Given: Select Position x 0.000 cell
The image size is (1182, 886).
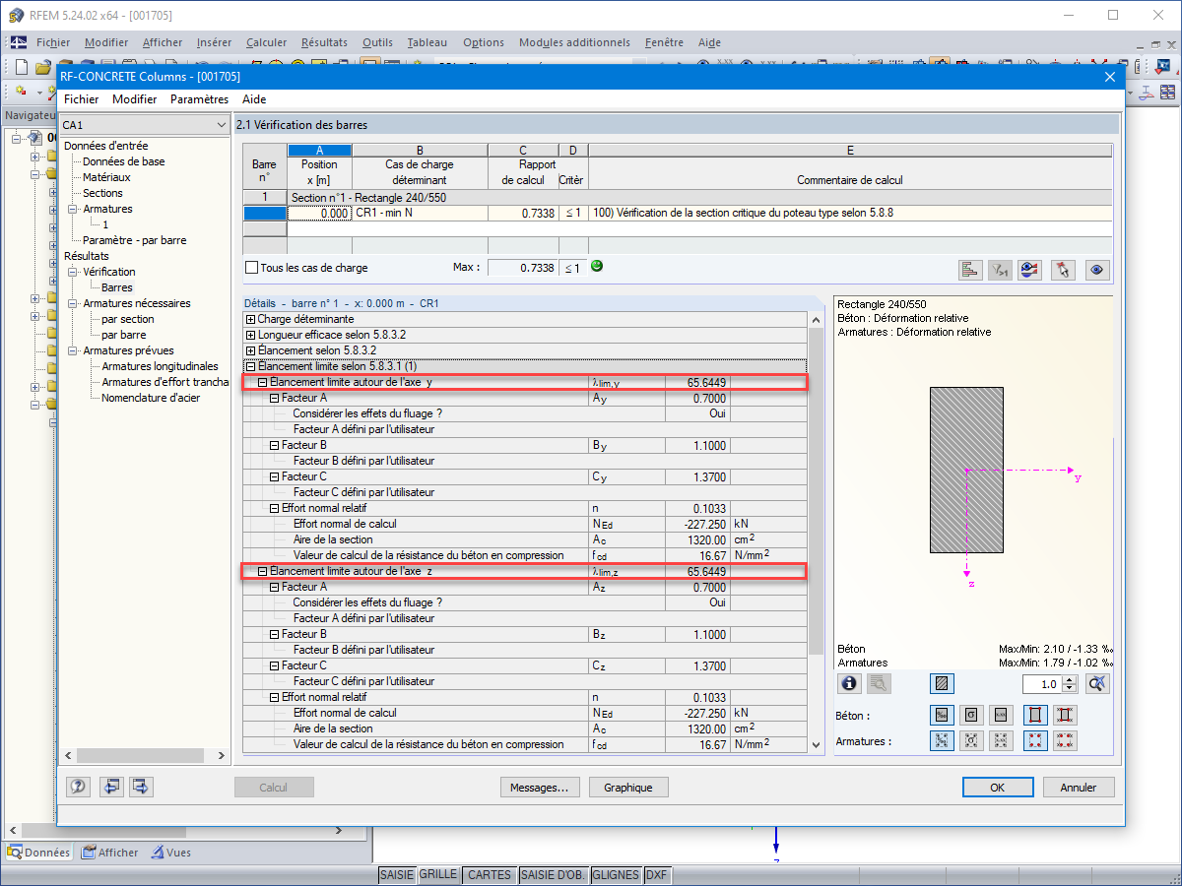Looking at the screenshot, I should point(319,213).
